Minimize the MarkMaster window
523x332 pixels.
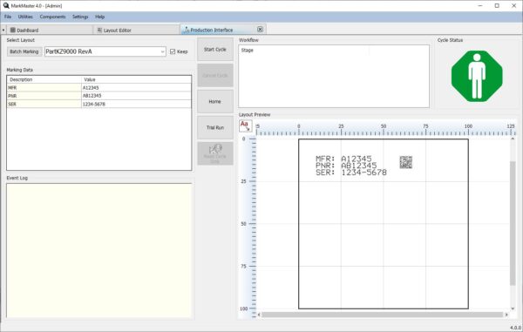click(480, 6)
